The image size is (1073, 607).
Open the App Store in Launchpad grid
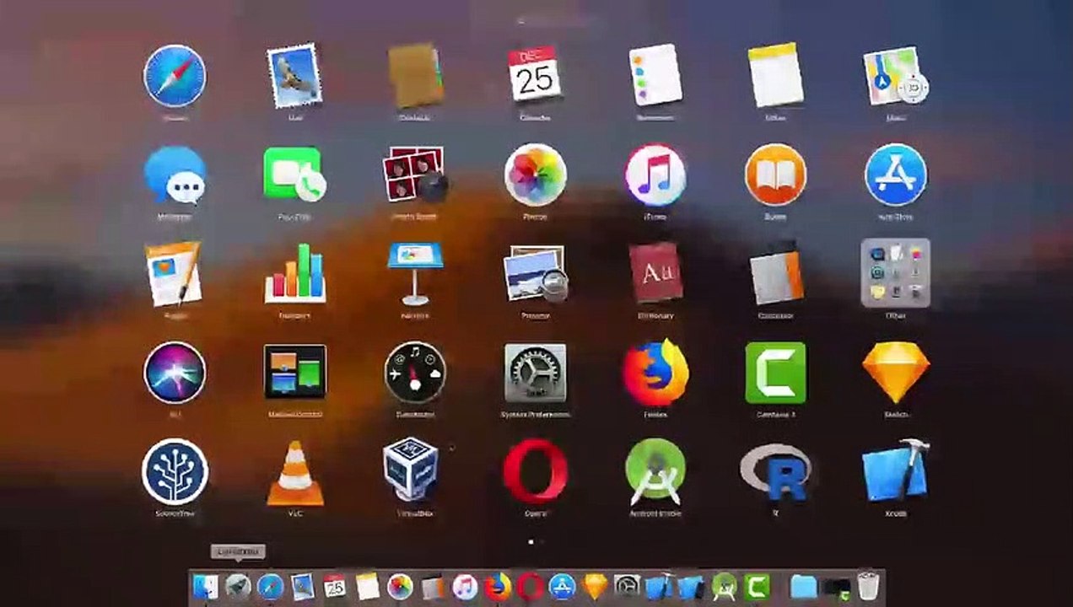(x=896, y=175)
